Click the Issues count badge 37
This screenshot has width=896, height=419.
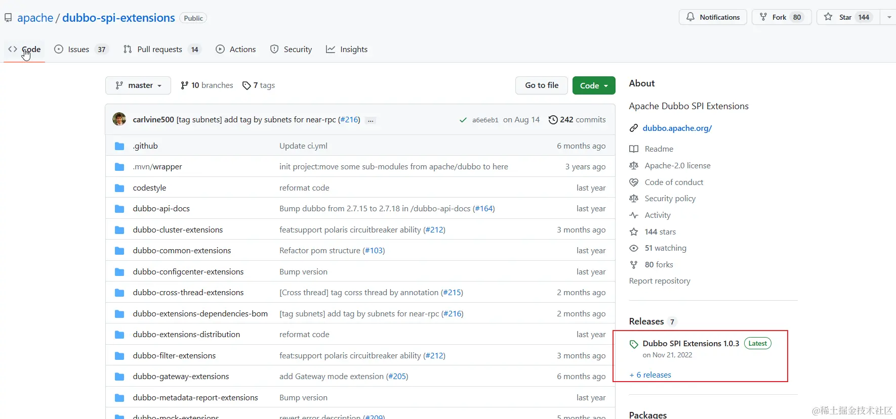(102, 50)
